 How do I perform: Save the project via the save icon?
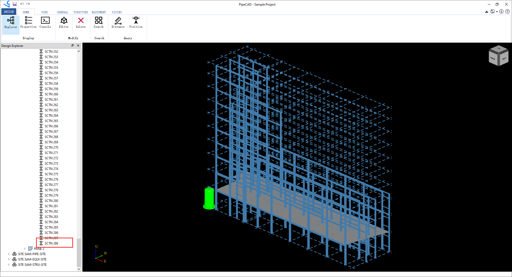click(15, 4)
